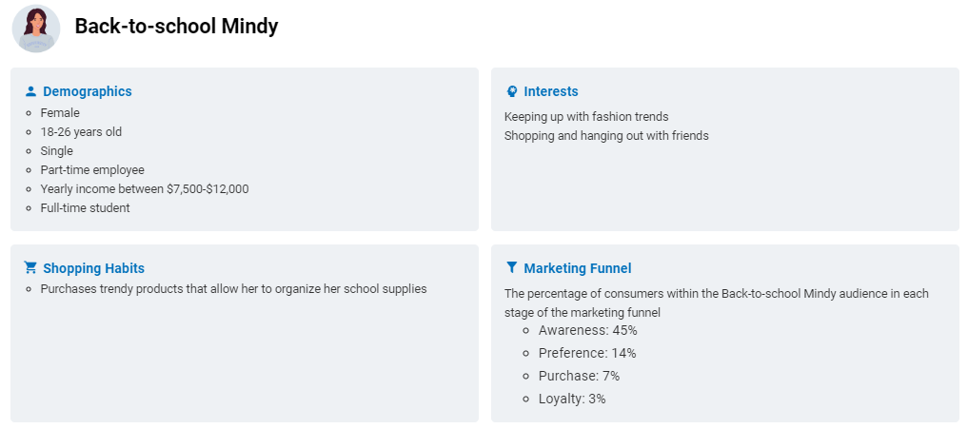Click the Interests head icon

(x=511, y=91)
